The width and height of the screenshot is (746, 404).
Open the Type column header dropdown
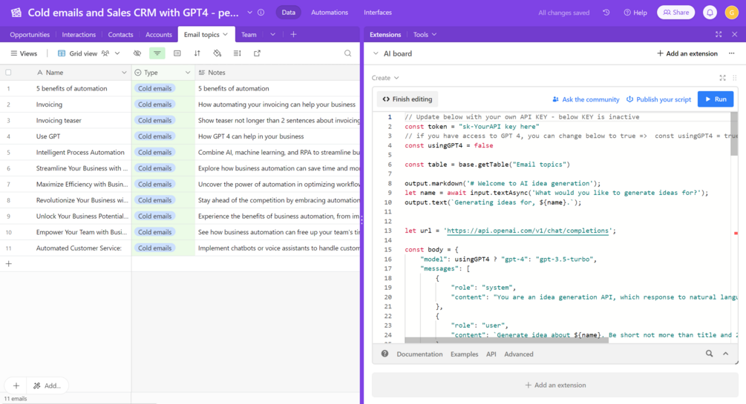[188, 72]
